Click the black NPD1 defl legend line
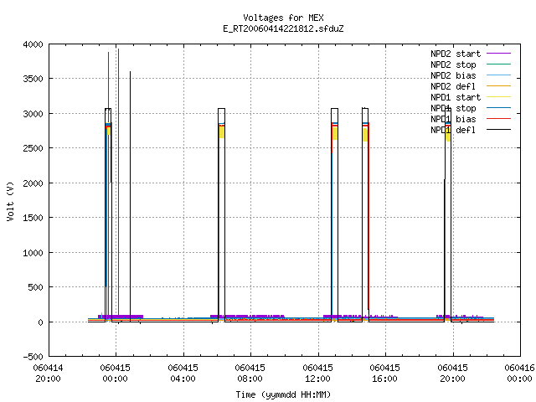Viewport: 536px width, 402px height. [x=498, y=130]
